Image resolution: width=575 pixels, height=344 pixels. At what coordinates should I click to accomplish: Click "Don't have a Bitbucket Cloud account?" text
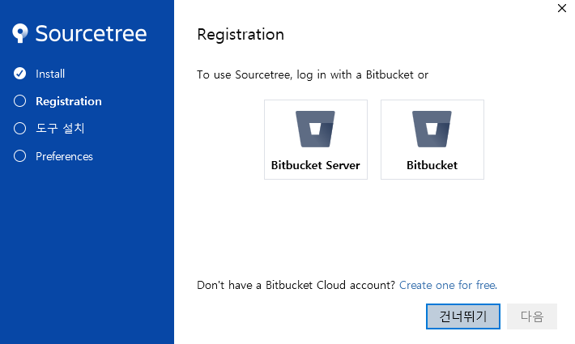296,285
